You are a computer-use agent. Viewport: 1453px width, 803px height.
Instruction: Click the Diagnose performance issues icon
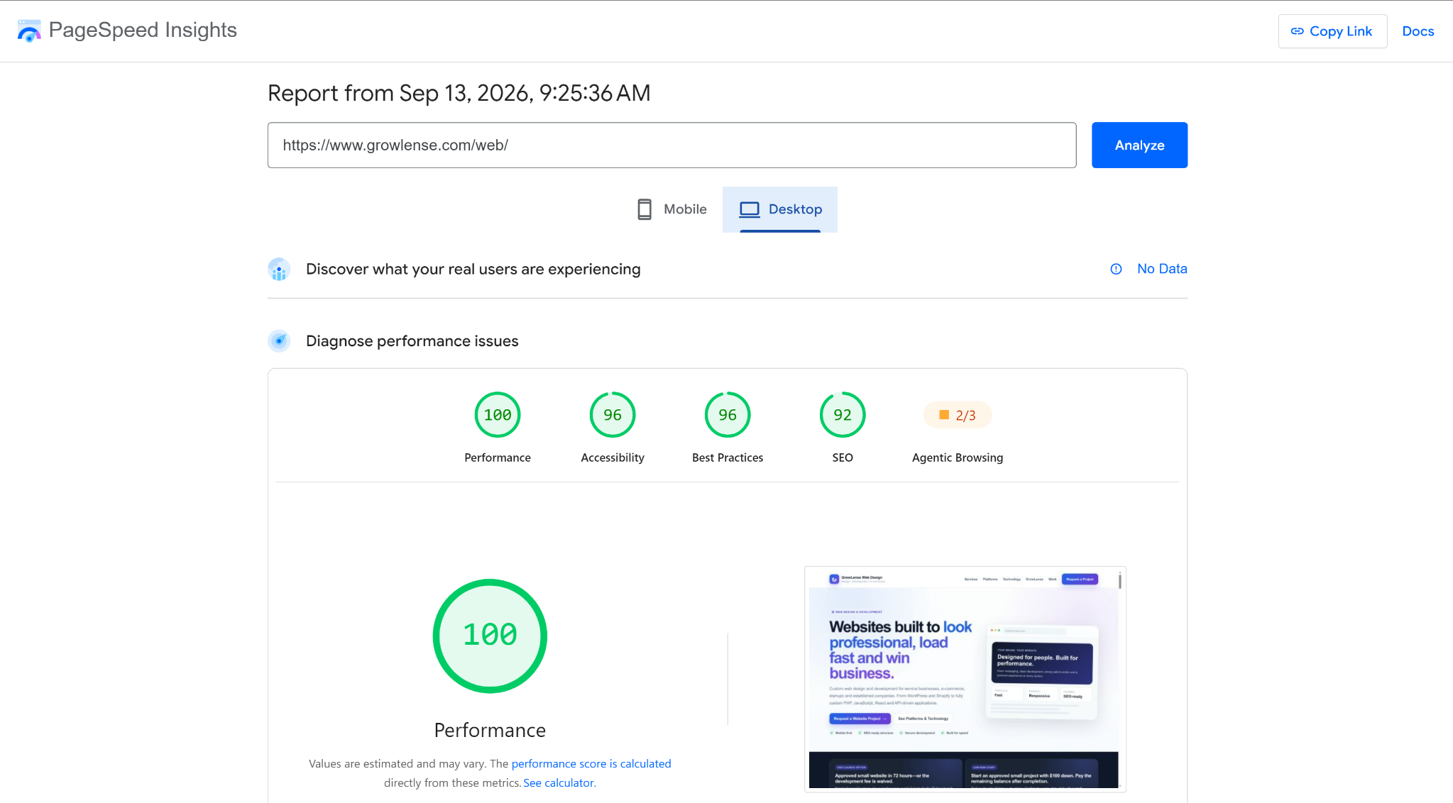tap(279, 341)
